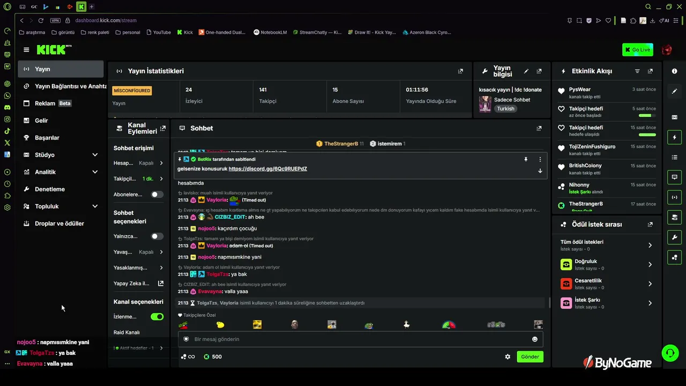686x386 pixels.
Task: Expand Tüm ödül istekleri row
Action: 606,245
